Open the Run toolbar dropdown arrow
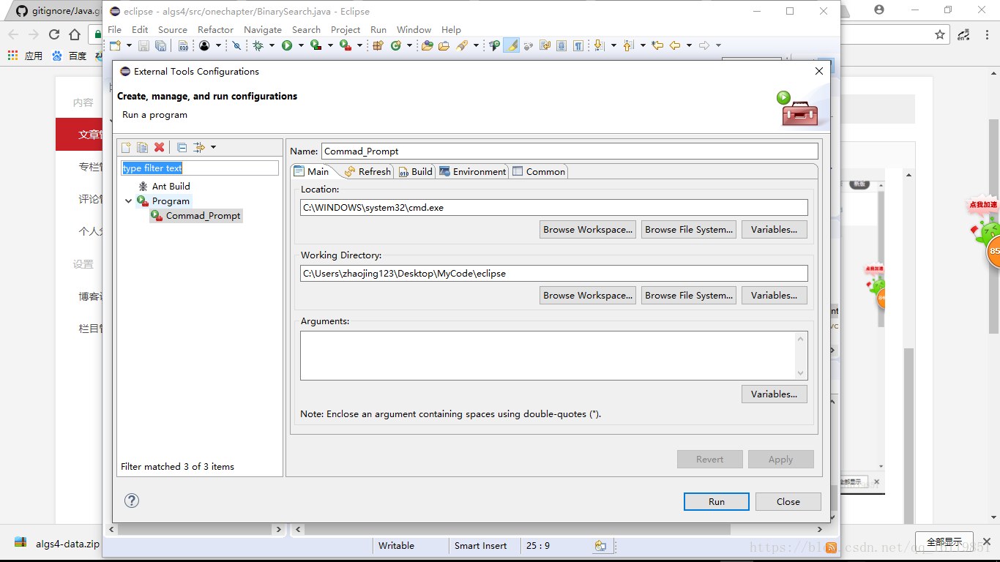Viewport: 1000px width, 562px height. (301, 45)
